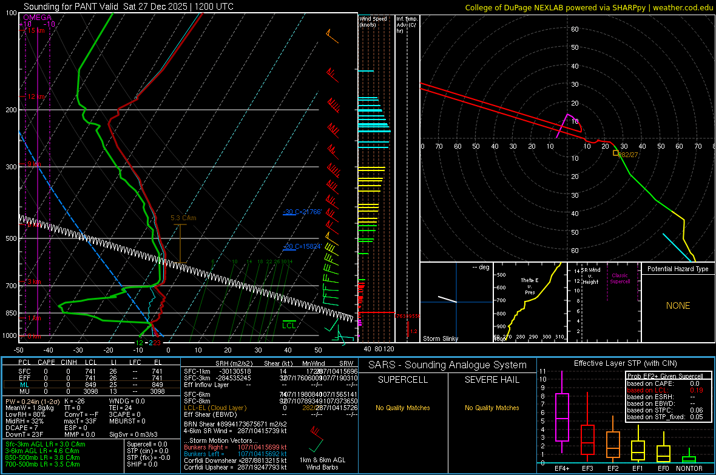Click the "K = -26" index value

[75, 401]
